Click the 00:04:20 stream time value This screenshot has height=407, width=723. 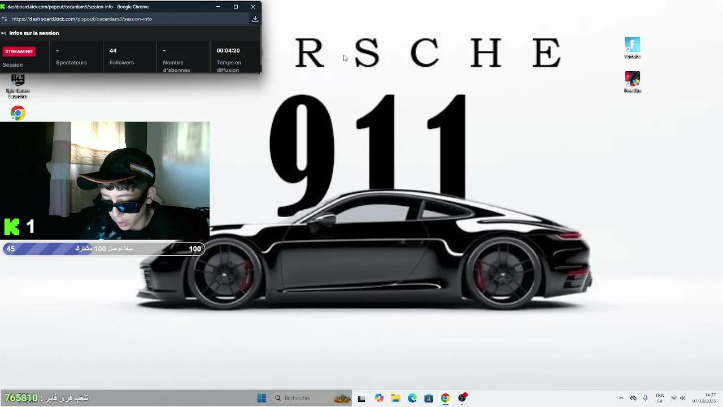[228, 50]
